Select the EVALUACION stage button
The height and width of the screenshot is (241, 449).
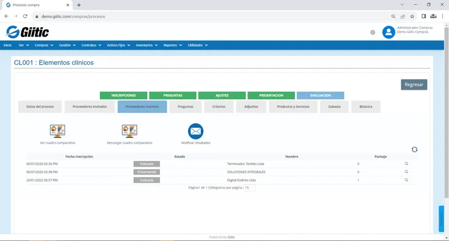pos(320,95)
